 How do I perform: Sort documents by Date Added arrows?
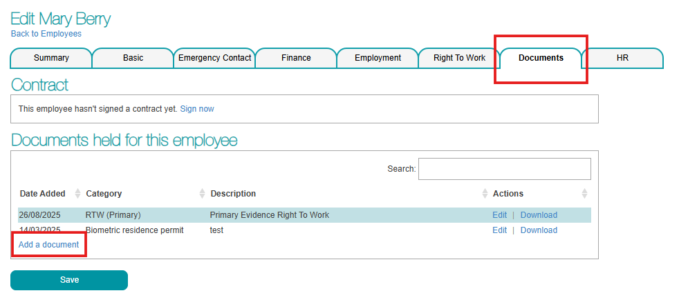77,194
